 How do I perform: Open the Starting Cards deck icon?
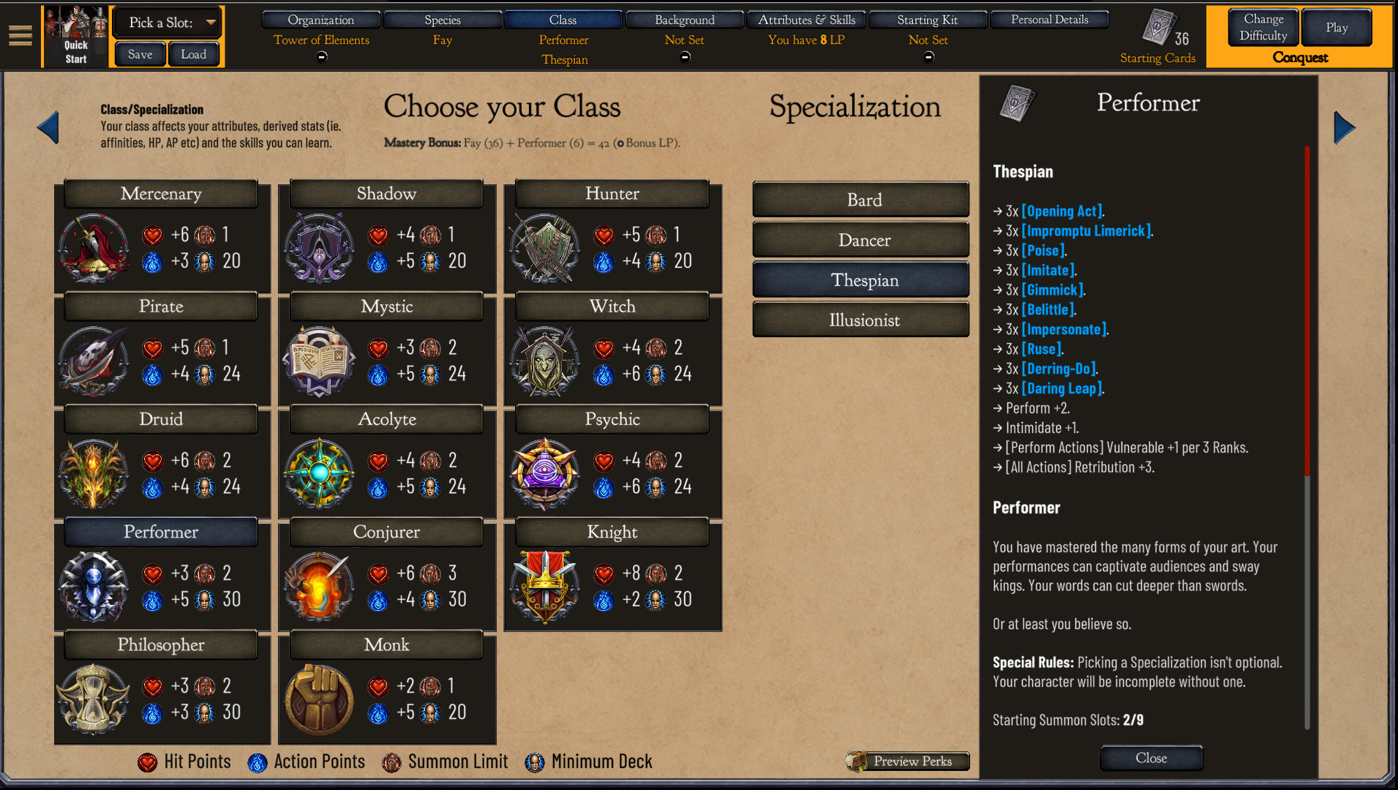[1159, 28]
